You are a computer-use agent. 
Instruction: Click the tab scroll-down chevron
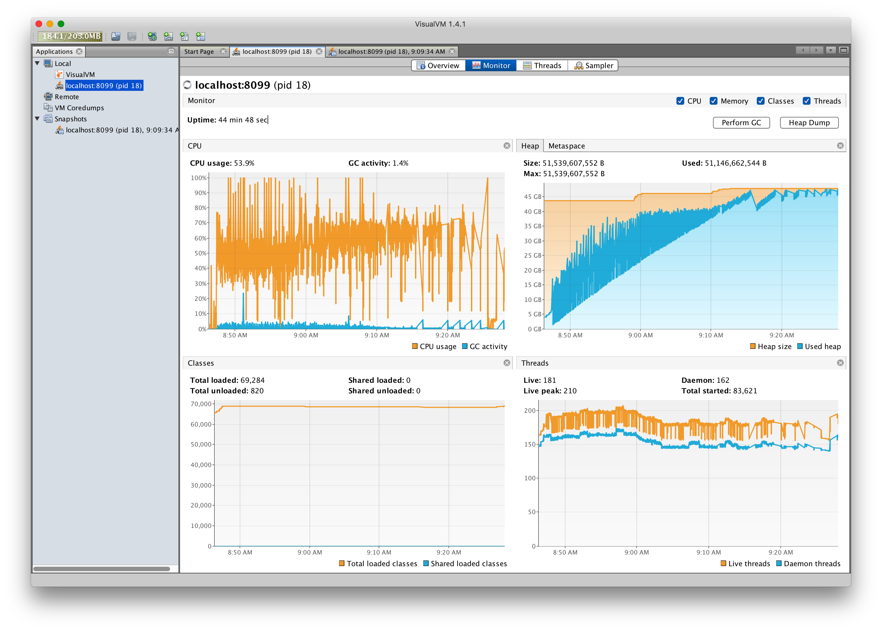click(831, 51)
